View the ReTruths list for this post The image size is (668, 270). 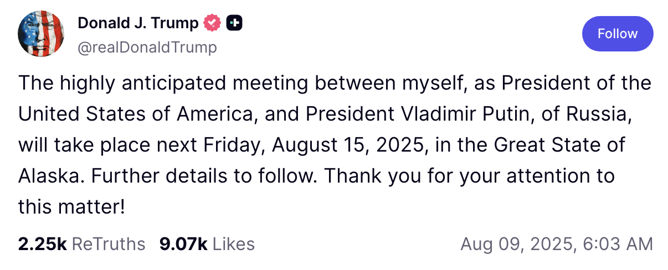point(81,244)
